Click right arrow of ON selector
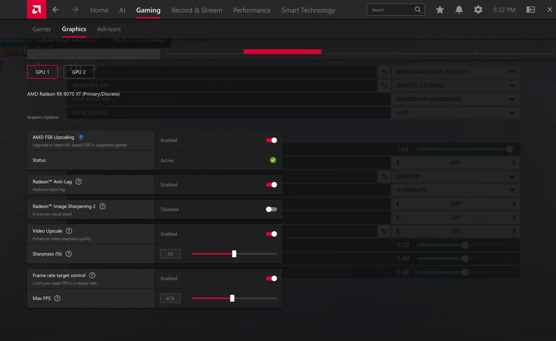The height and width of the screenshot is (341, 556). 513,231
